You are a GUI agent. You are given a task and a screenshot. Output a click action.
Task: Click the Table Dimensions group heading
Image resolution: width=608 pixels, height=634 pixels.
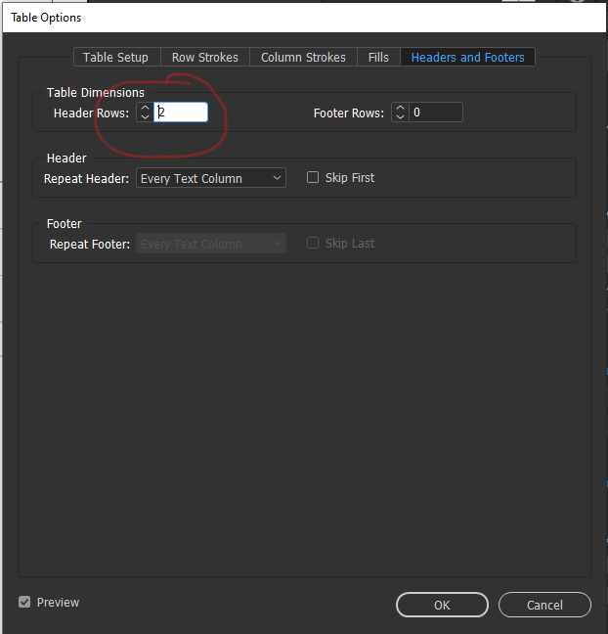tap(96, 93)
